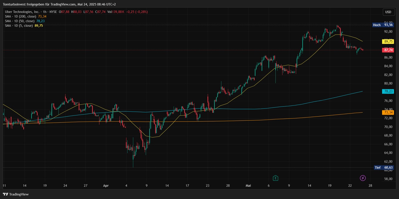The width and height of the screenshot is (399, 199).
Task: Click the '24' date on time axis
Action: 65,186
